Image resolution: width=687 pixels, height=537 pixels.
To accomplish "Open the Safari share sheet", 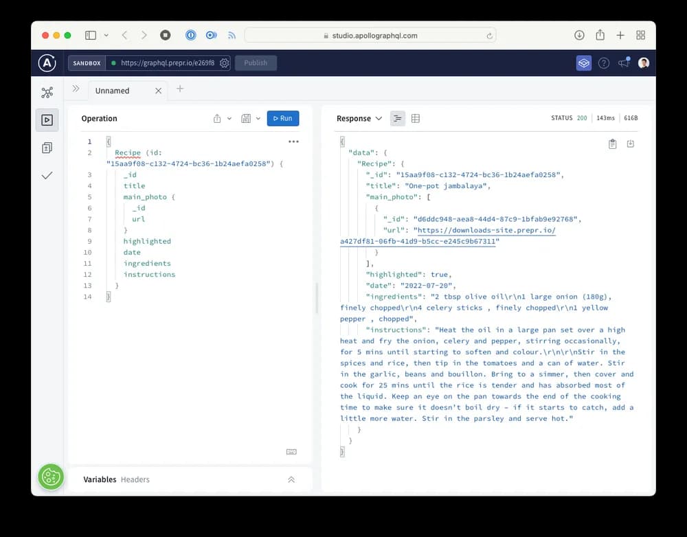I will (x=600, y=35).
